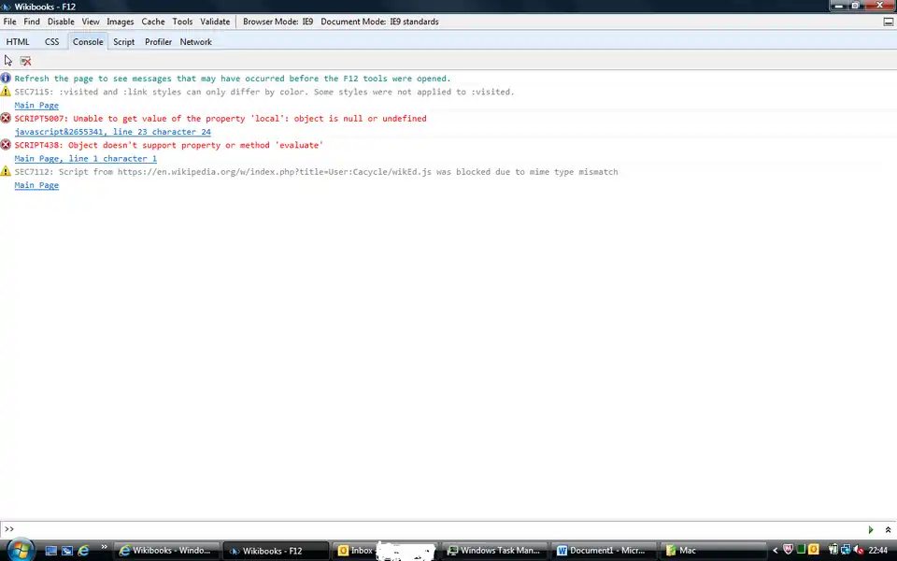Clear the console messages icon

click(x=25, y=60)
